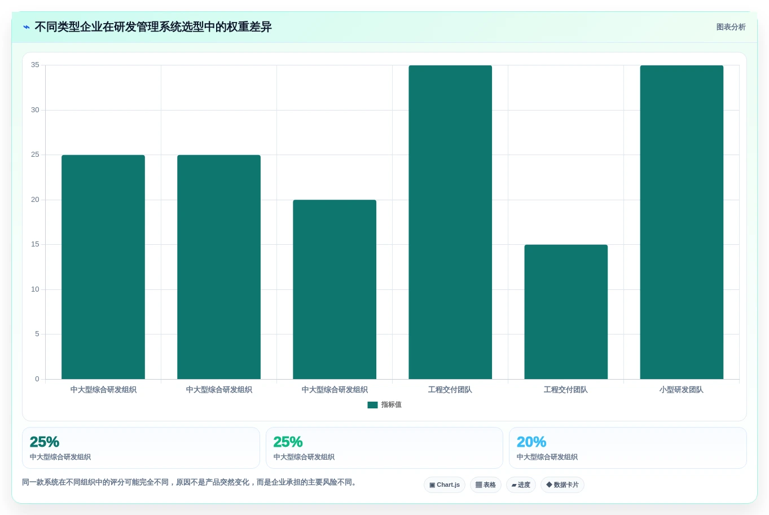Select the Chart.js chip
The height and width of the screenshot is (515, 769).
pos(445,485)
